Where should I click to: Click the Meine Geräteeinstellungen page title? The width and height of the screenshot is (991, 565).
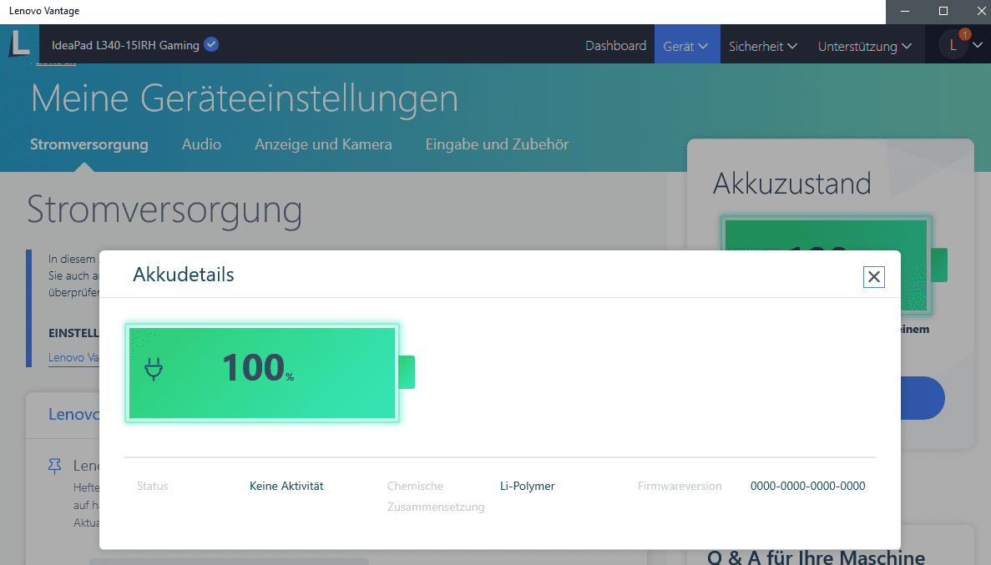click(245, 98)
